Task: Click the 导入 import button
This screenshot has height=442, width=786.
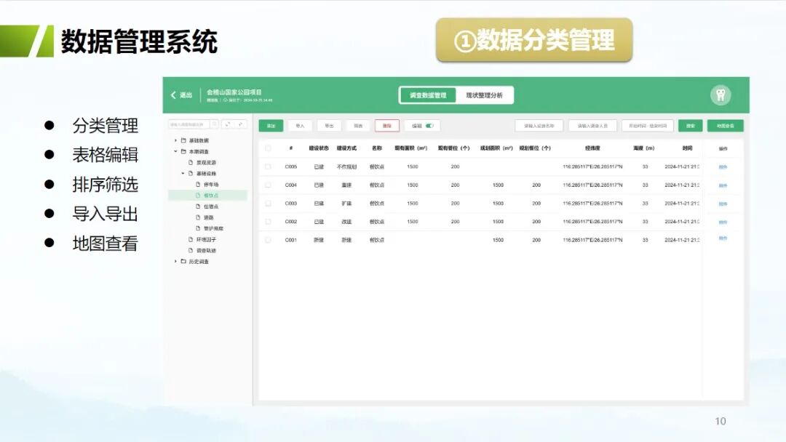Action: [300, 126]
